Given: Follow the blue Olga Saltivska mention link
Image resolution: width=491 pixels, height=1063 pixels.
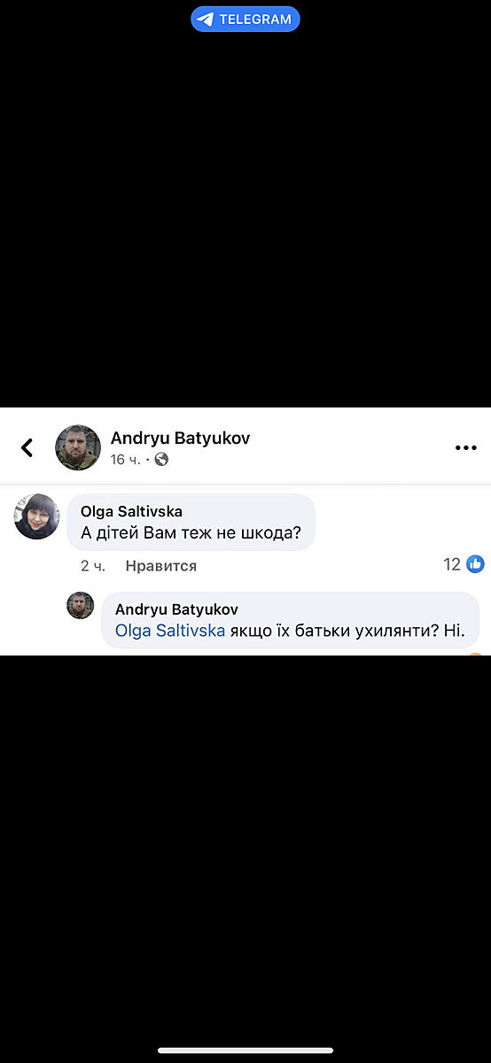Looking at the screenshot, I should 170,632.
